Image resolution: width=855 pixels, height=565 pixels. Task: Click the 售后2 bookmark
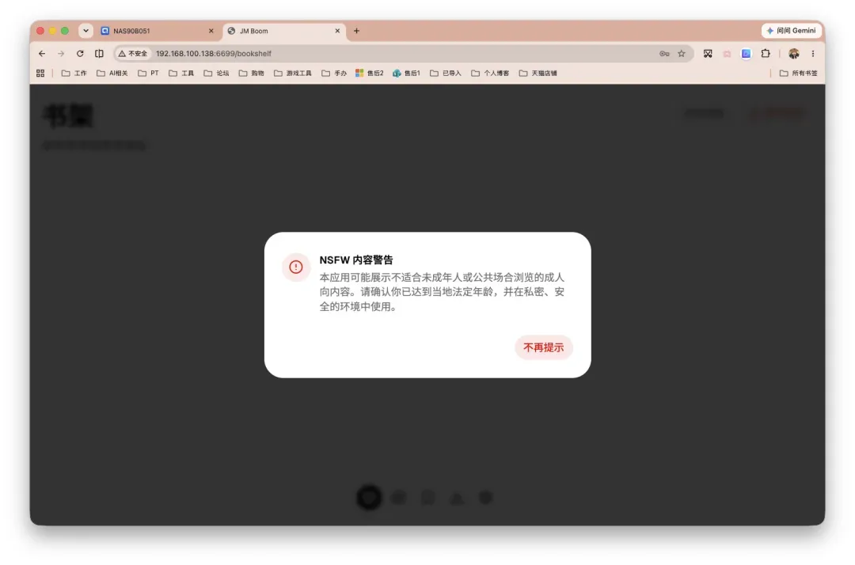pyautogui.click(x=370, y=73)
